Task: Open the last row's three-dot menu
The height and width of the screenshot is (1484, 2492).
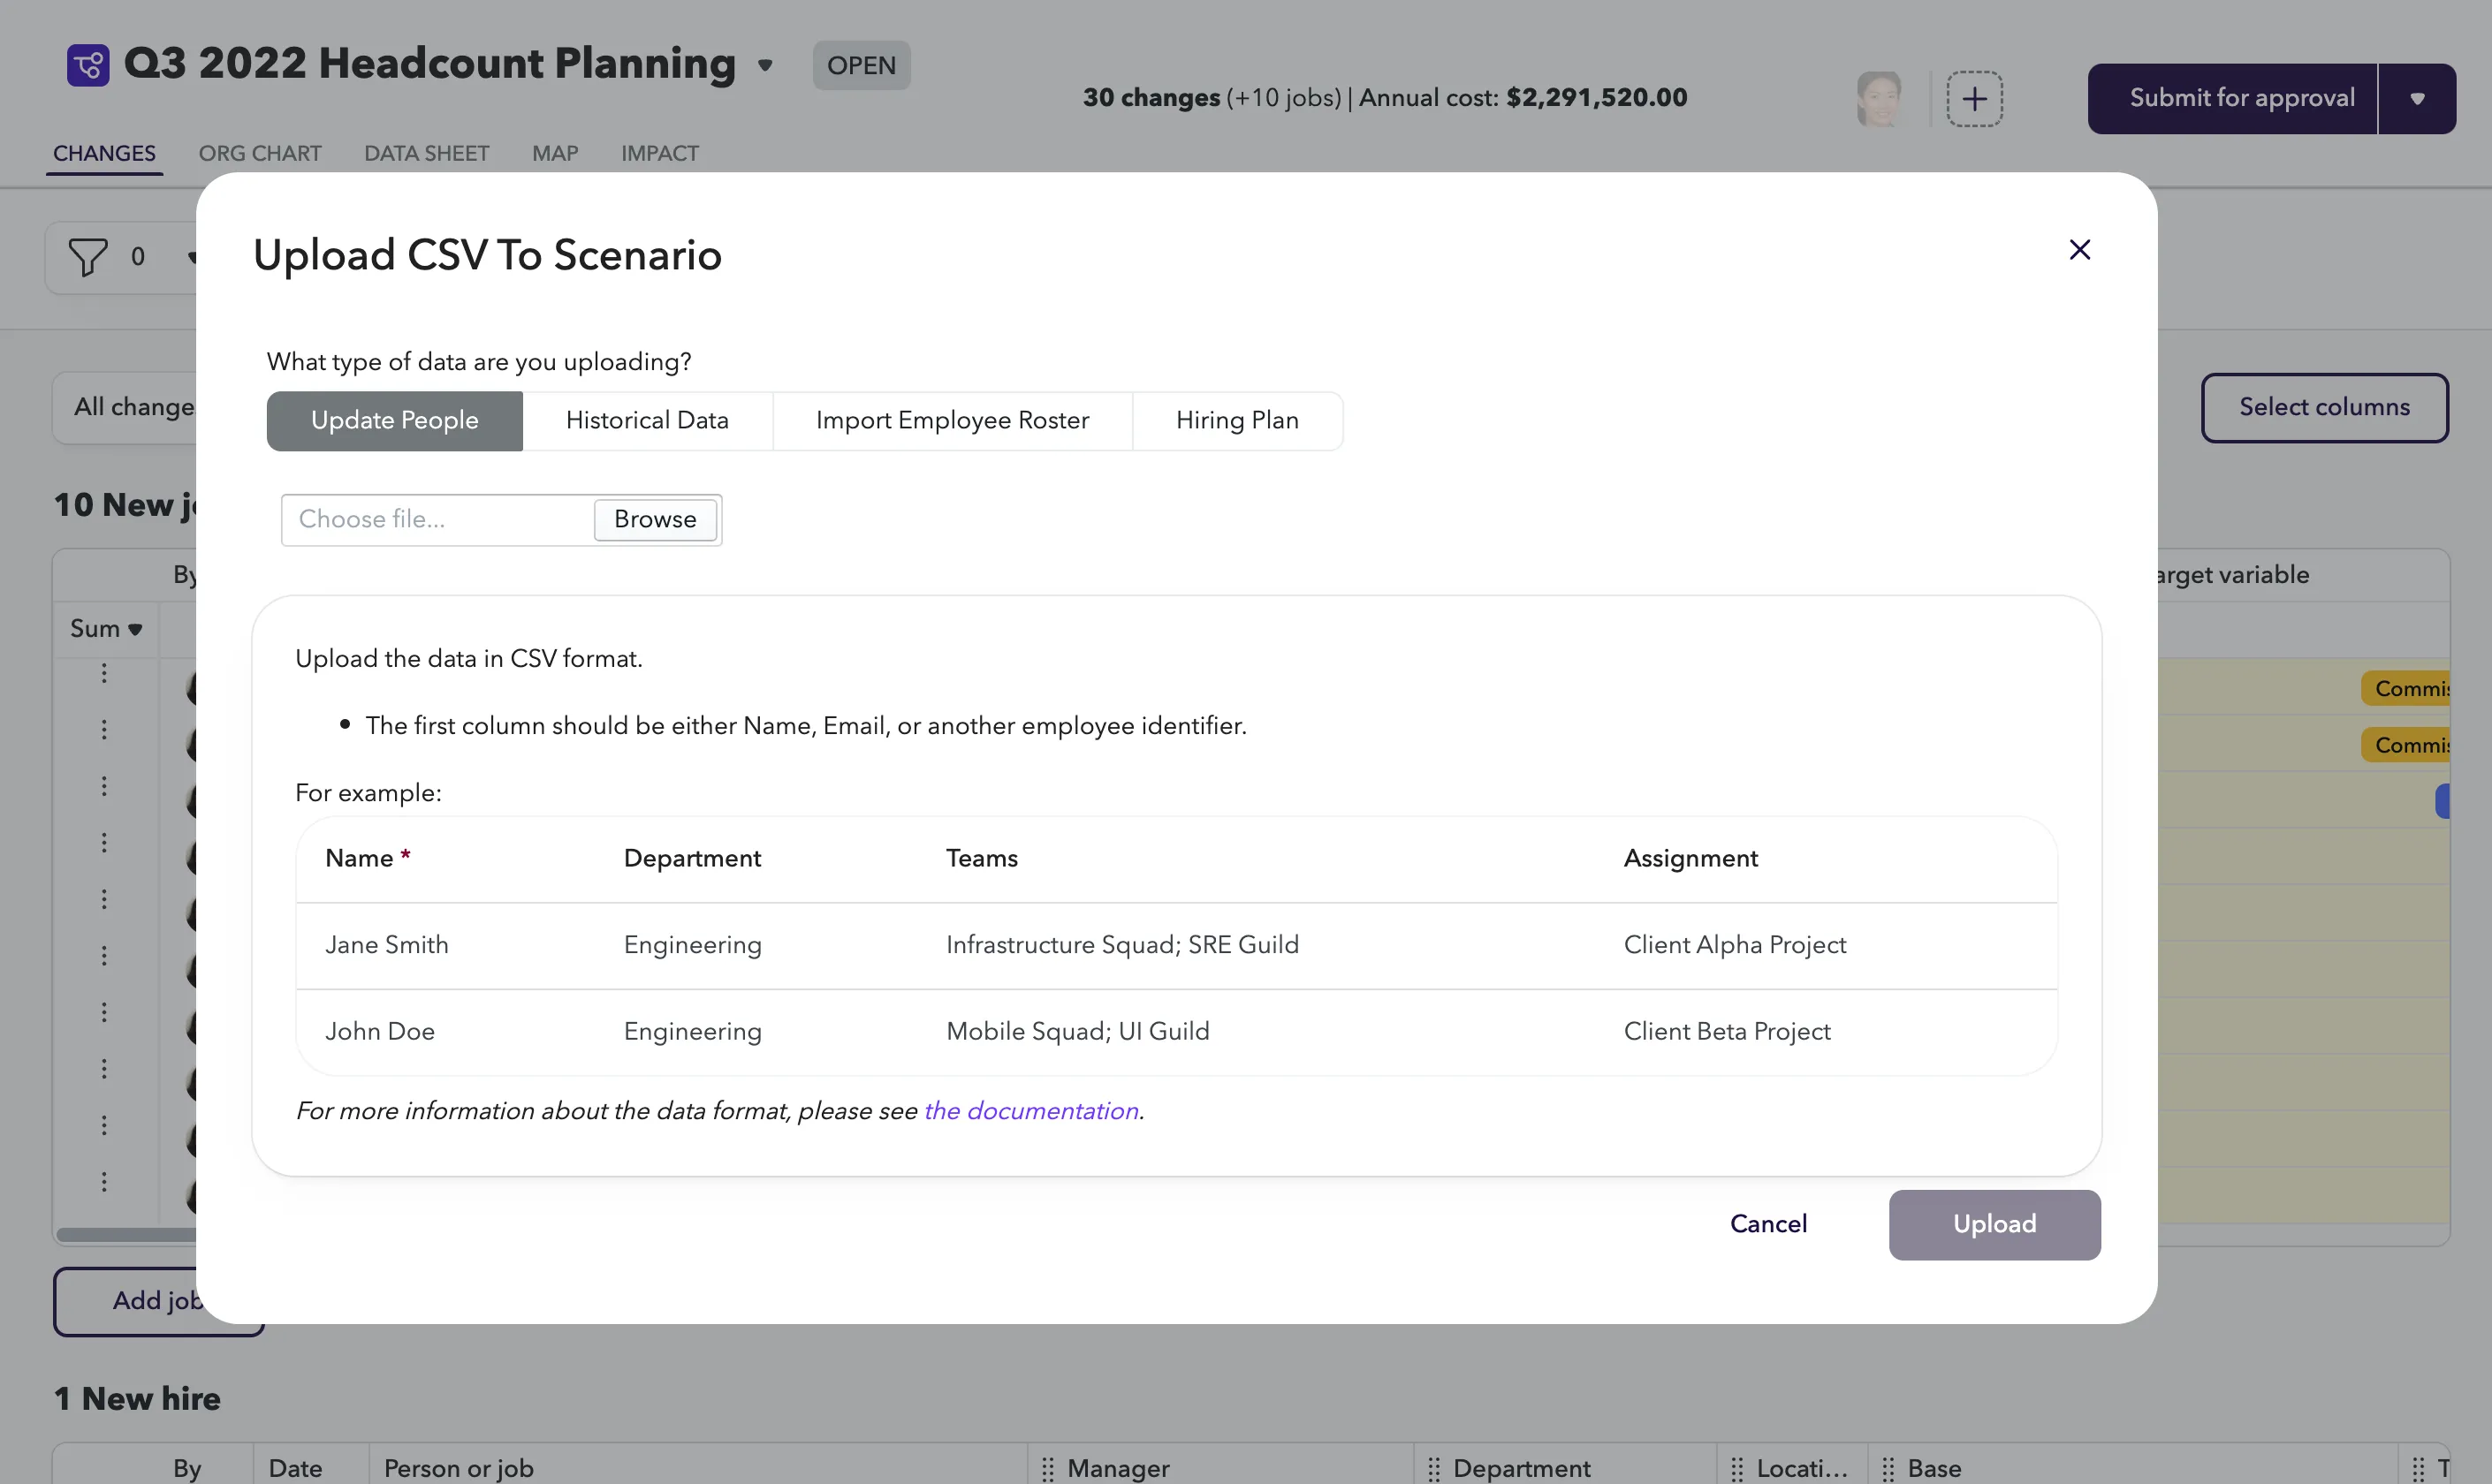Action: coord(104,1182)
